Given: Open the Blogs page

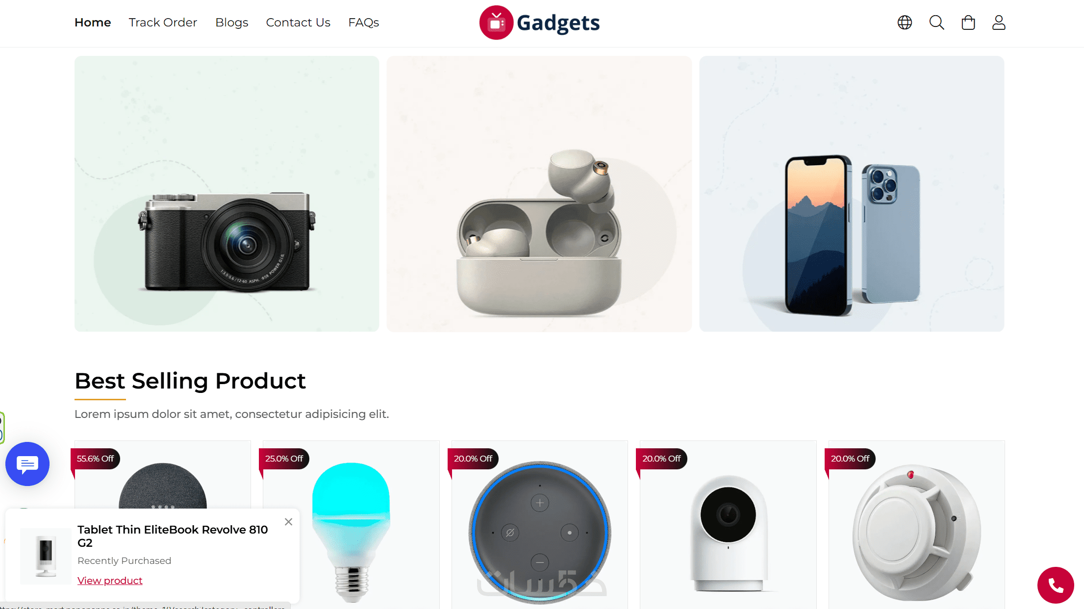Looking at the screenshot, I should (232, 23).
